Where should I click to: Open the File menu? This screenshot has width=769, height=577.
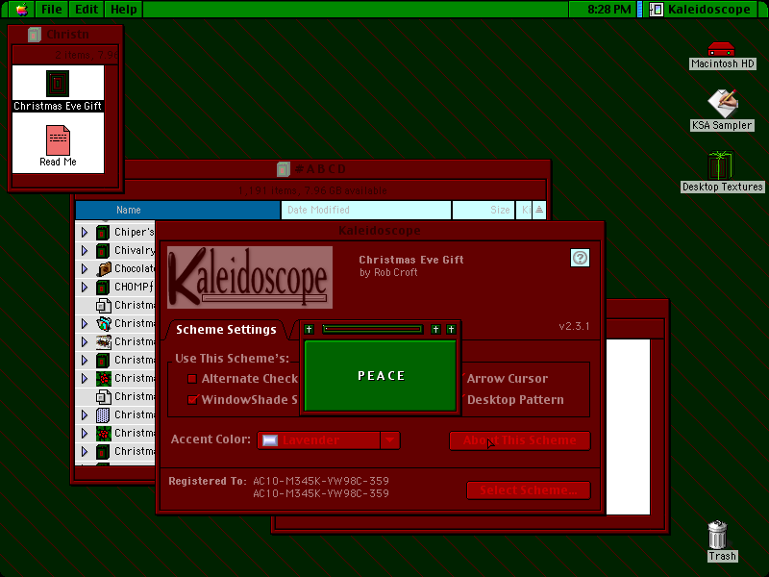coord(52,10)
